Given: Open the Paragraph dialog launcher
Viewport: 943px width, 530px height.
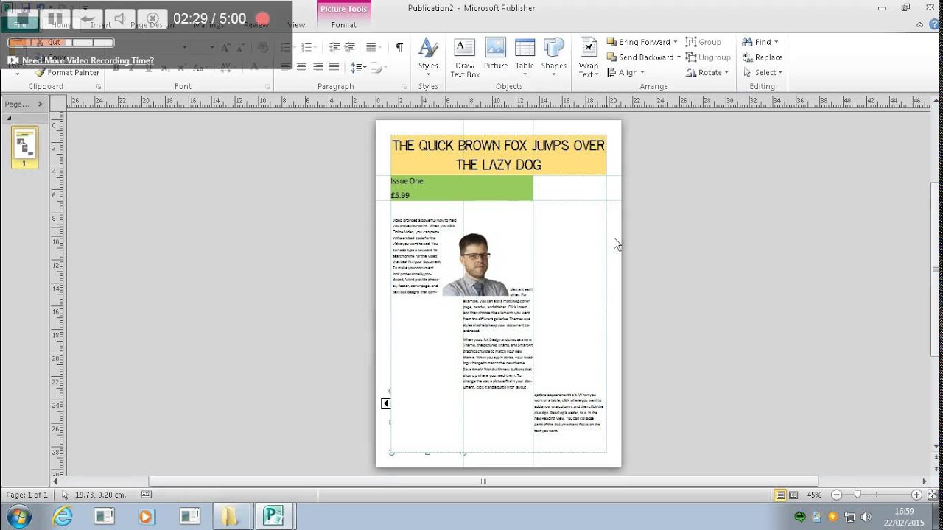Looking at the screenshot, I should [x=404, y=87].
